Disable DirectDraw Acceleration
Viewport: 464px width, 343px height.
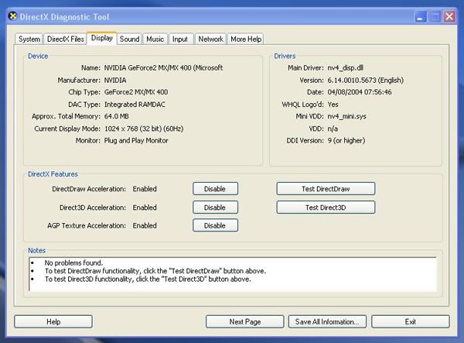[x=215, y=189]
